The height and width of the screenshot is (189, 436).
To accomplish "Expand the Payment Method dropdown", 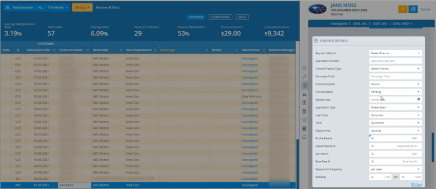I will [395, 53].
